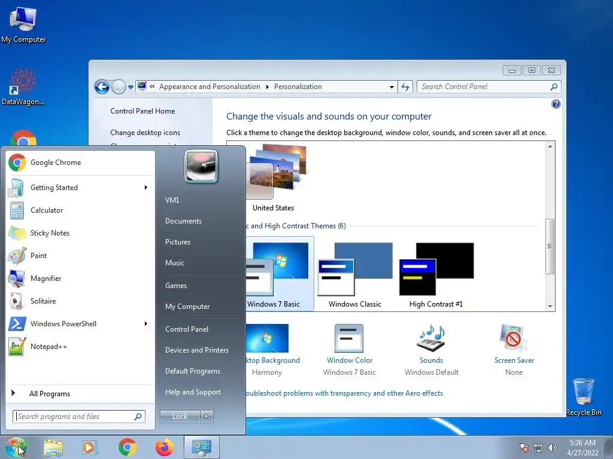Click the network tray icon
The image size is (613, 459).
coord(538,448)
